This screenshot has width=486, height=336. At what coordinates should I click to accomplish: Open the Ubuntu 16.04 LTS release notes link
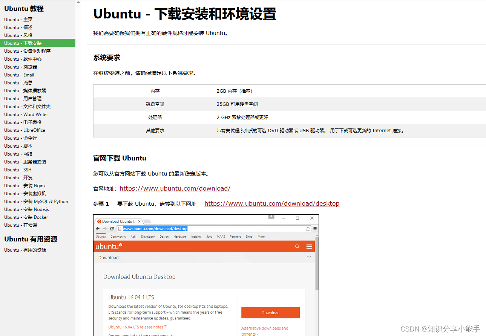[137, 327]
